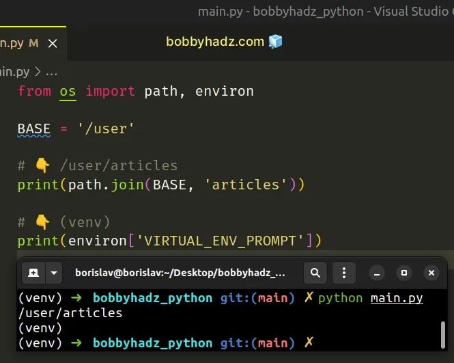Screen dimensions: 454x363
Task: Click the bobbyhadz.com watermark text
Action: [215, 42]
